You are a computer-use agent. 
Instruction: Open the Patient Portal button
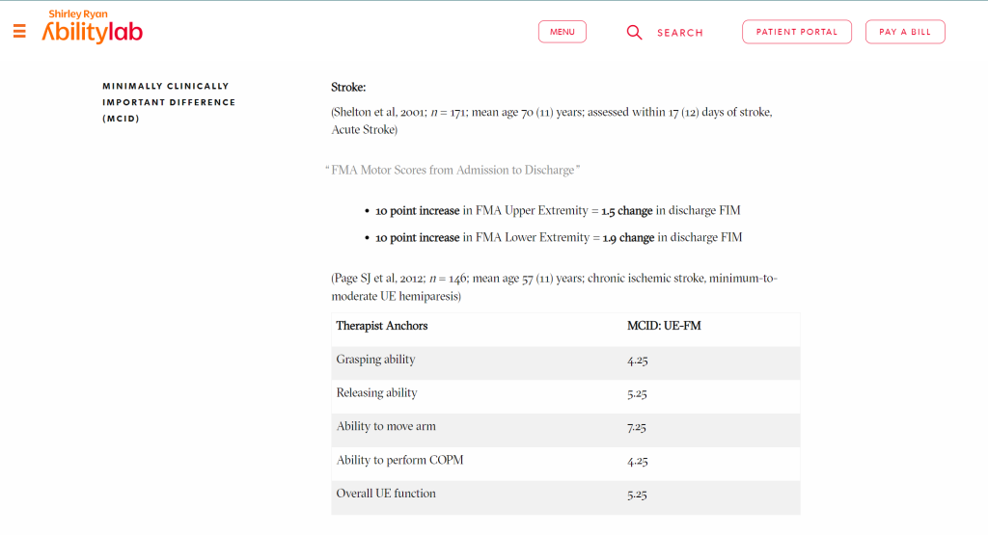[797, 32]
